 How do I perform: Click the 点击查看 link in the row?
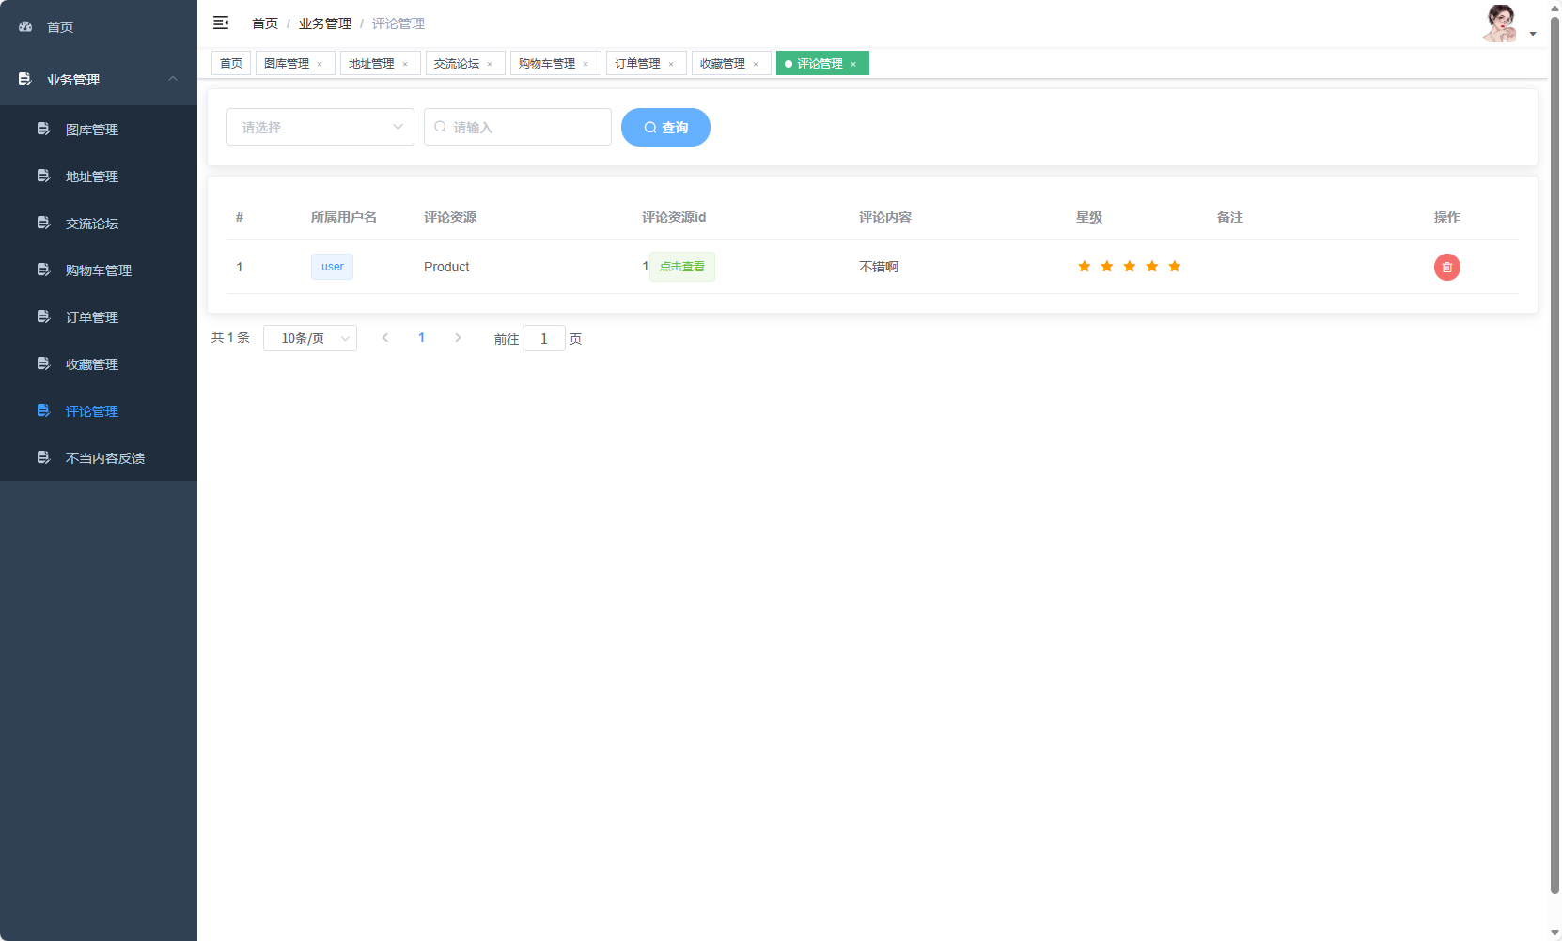[681, 267]
